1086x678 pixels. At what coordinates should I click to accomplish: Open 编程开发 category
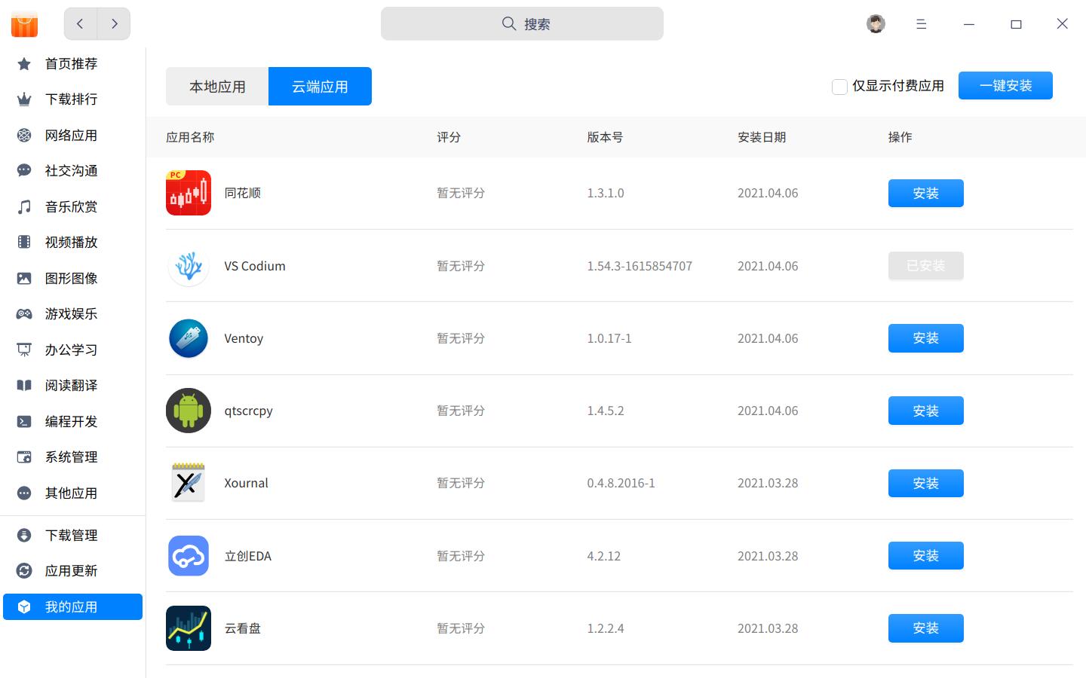coord(72,422)
